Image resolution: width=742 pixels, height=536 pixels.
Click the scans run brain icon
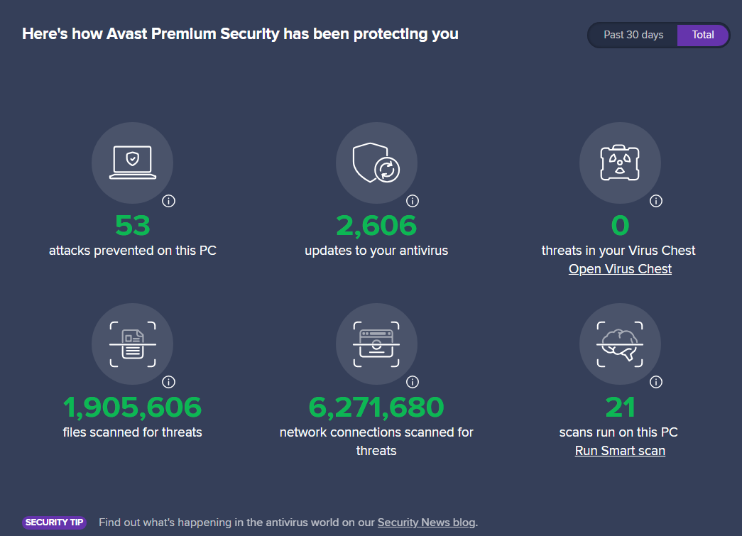coord(620,344)
